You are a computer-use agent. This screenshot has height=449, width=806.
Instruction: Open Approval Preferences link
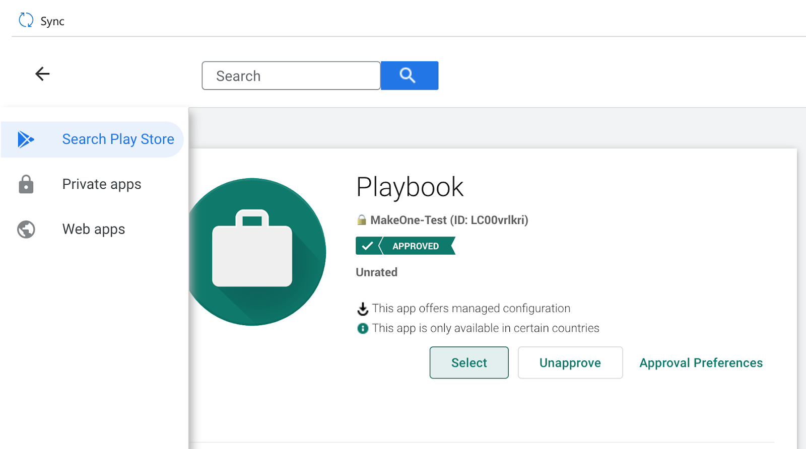pyautogui.click(x=701, y=363)
